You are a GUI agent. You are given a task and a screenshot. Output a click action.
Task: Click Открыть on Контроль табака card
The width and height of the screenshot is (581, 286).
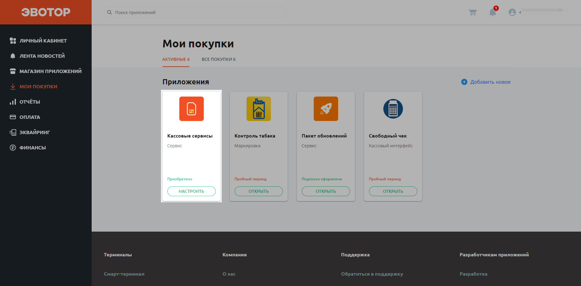pos(259,191)
